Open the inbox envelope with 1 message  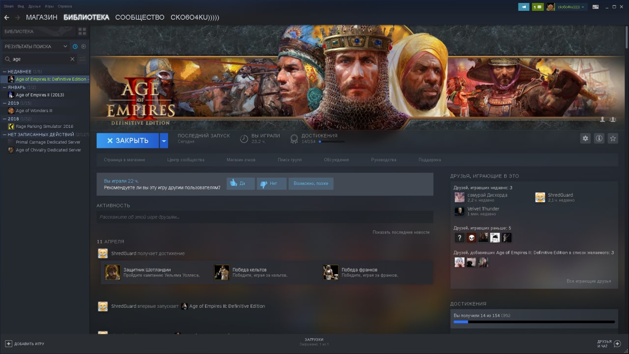pyautogui.click(x=538, y=7)
